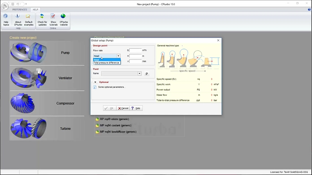Image resolution: width=312 pixels, height=175 pixels.
Task: Click the Create new project heading
Action: point(23,38)
